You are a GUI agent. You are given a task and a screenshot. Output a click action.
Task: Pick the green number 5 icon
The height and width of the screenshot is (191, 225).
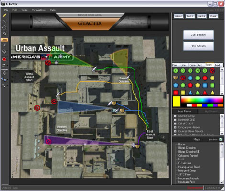pos(205,71)
